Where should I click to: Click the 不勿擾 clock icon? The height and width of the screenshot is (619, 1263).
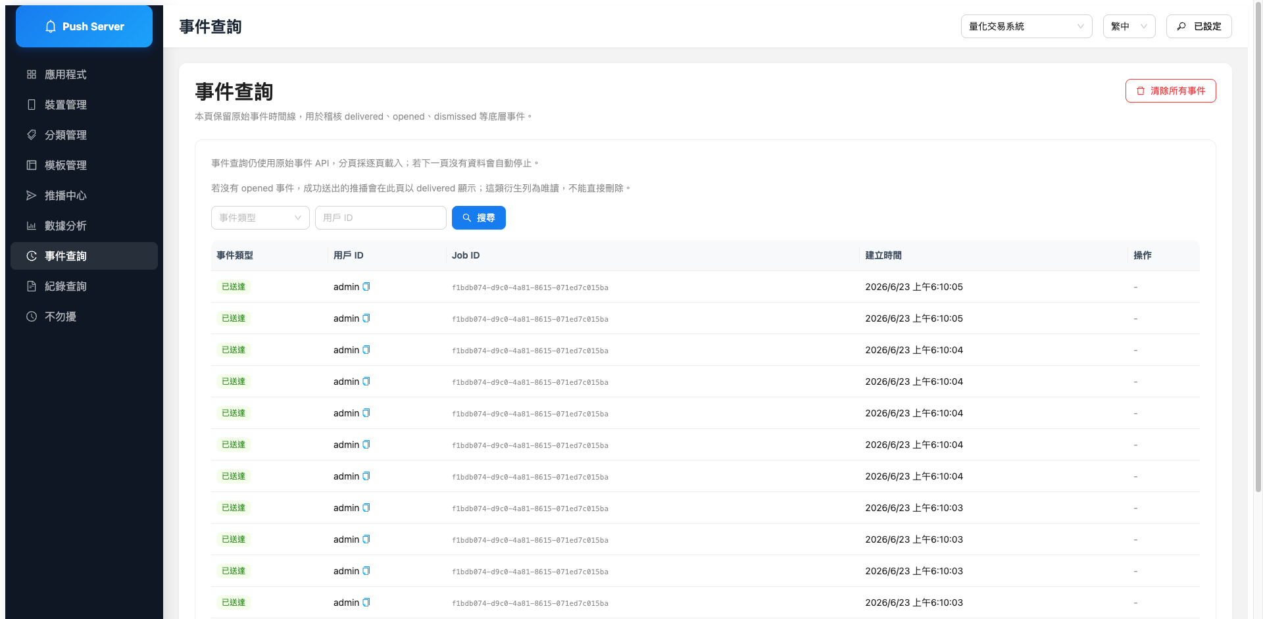coord(32,316)
